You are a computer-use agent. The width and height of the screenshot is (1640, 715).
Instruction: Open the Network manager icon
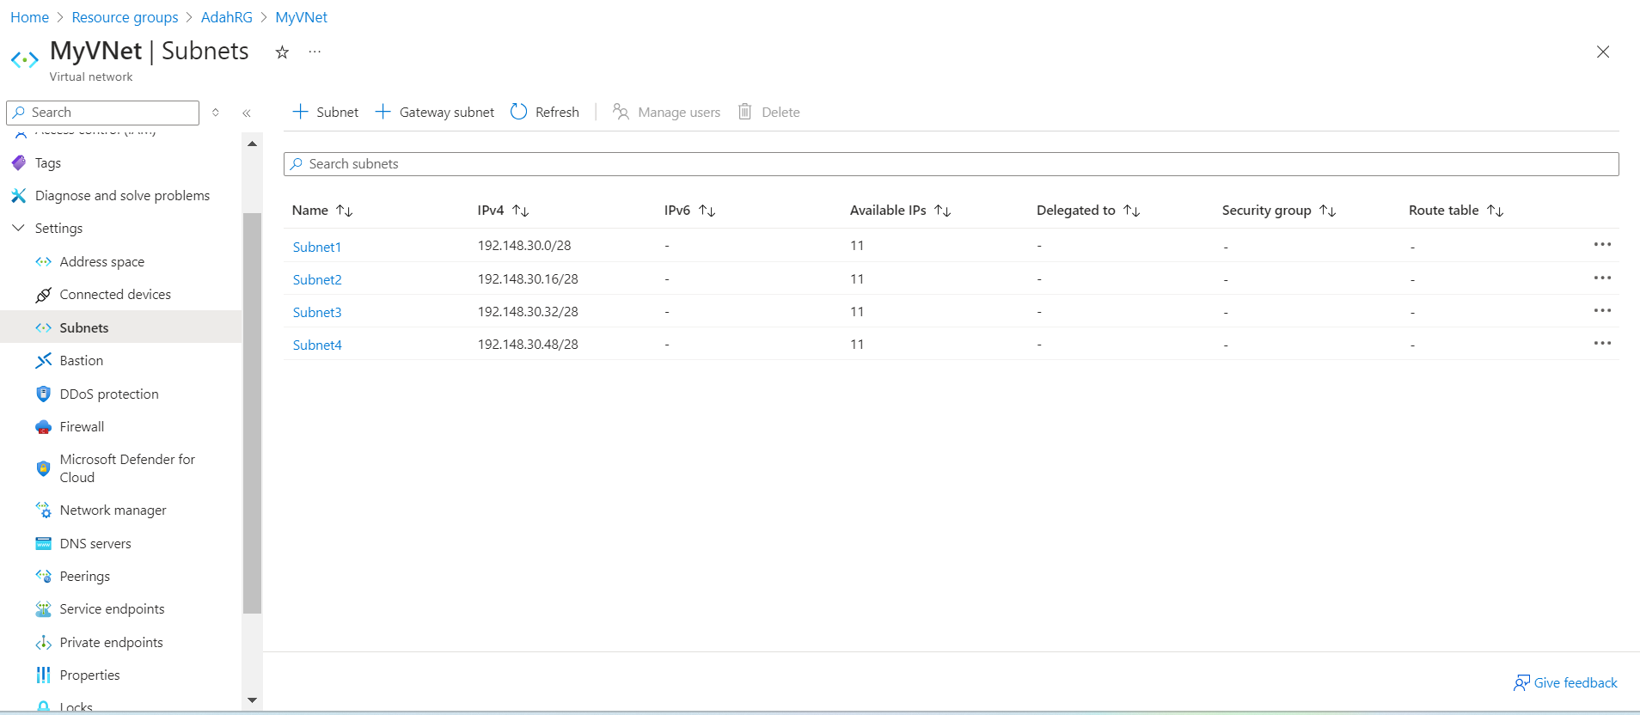[44, 510]
